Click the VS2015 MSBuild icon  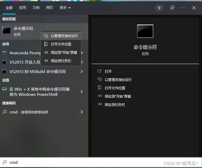(x=4, y=71)
